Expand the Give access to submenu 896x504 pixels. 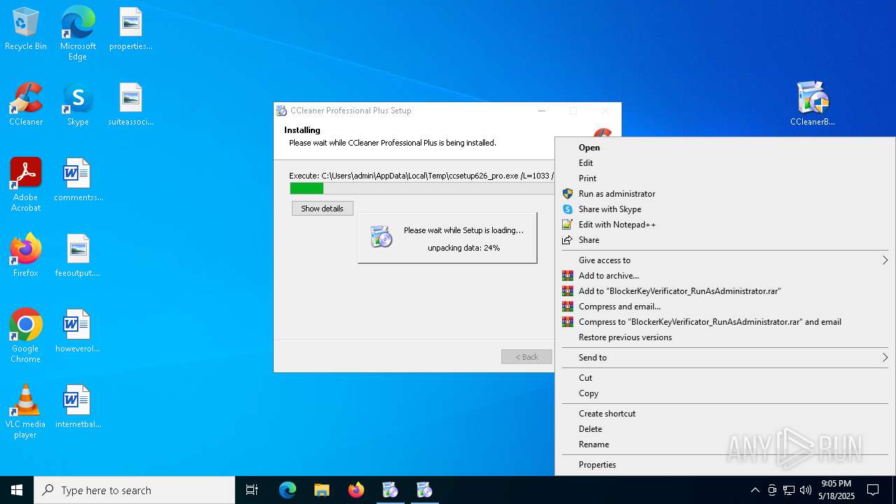(724, 260)
